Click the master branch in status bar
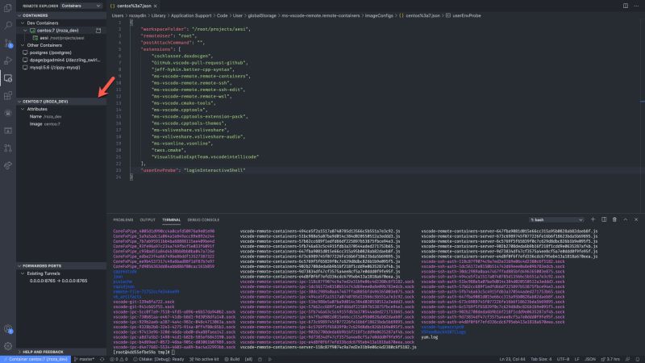Screen dimensions: 645x363 tap(85, 359)
